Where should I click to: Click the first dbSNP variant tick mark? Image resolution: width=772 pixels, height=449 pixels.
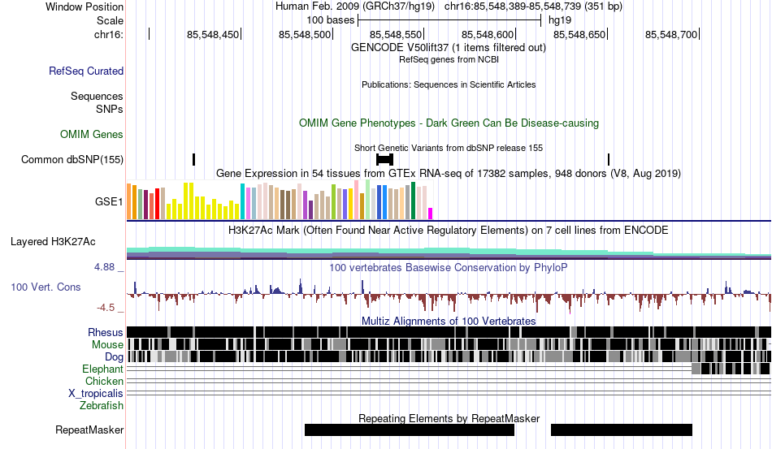(194, 159)
